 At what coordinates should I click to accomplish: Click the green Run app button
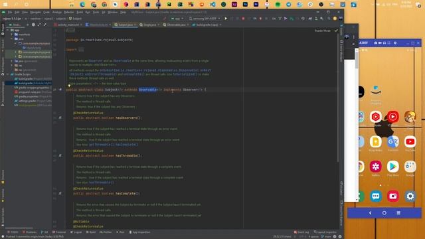pyautogui.click(x=226, y=19)
